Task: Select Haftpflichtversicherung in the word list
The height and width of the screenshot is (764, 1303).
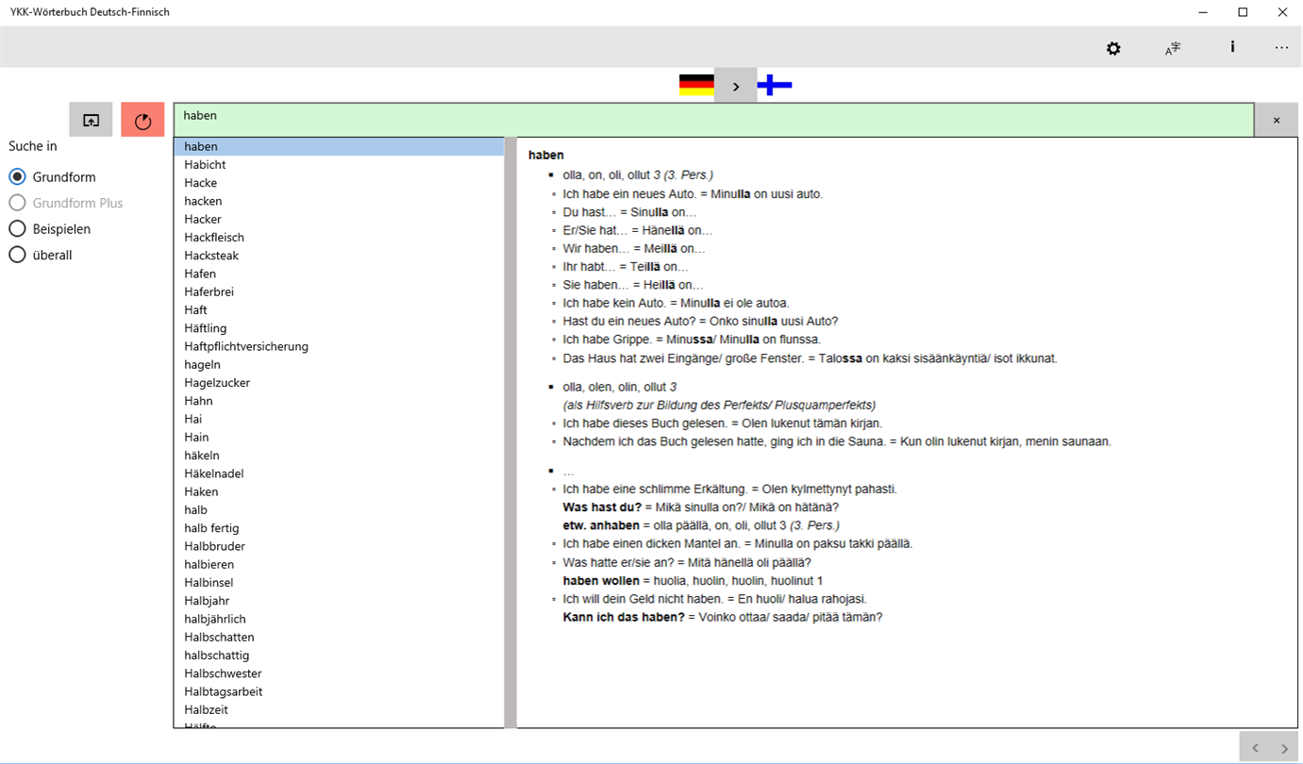Action: [340, 346]
